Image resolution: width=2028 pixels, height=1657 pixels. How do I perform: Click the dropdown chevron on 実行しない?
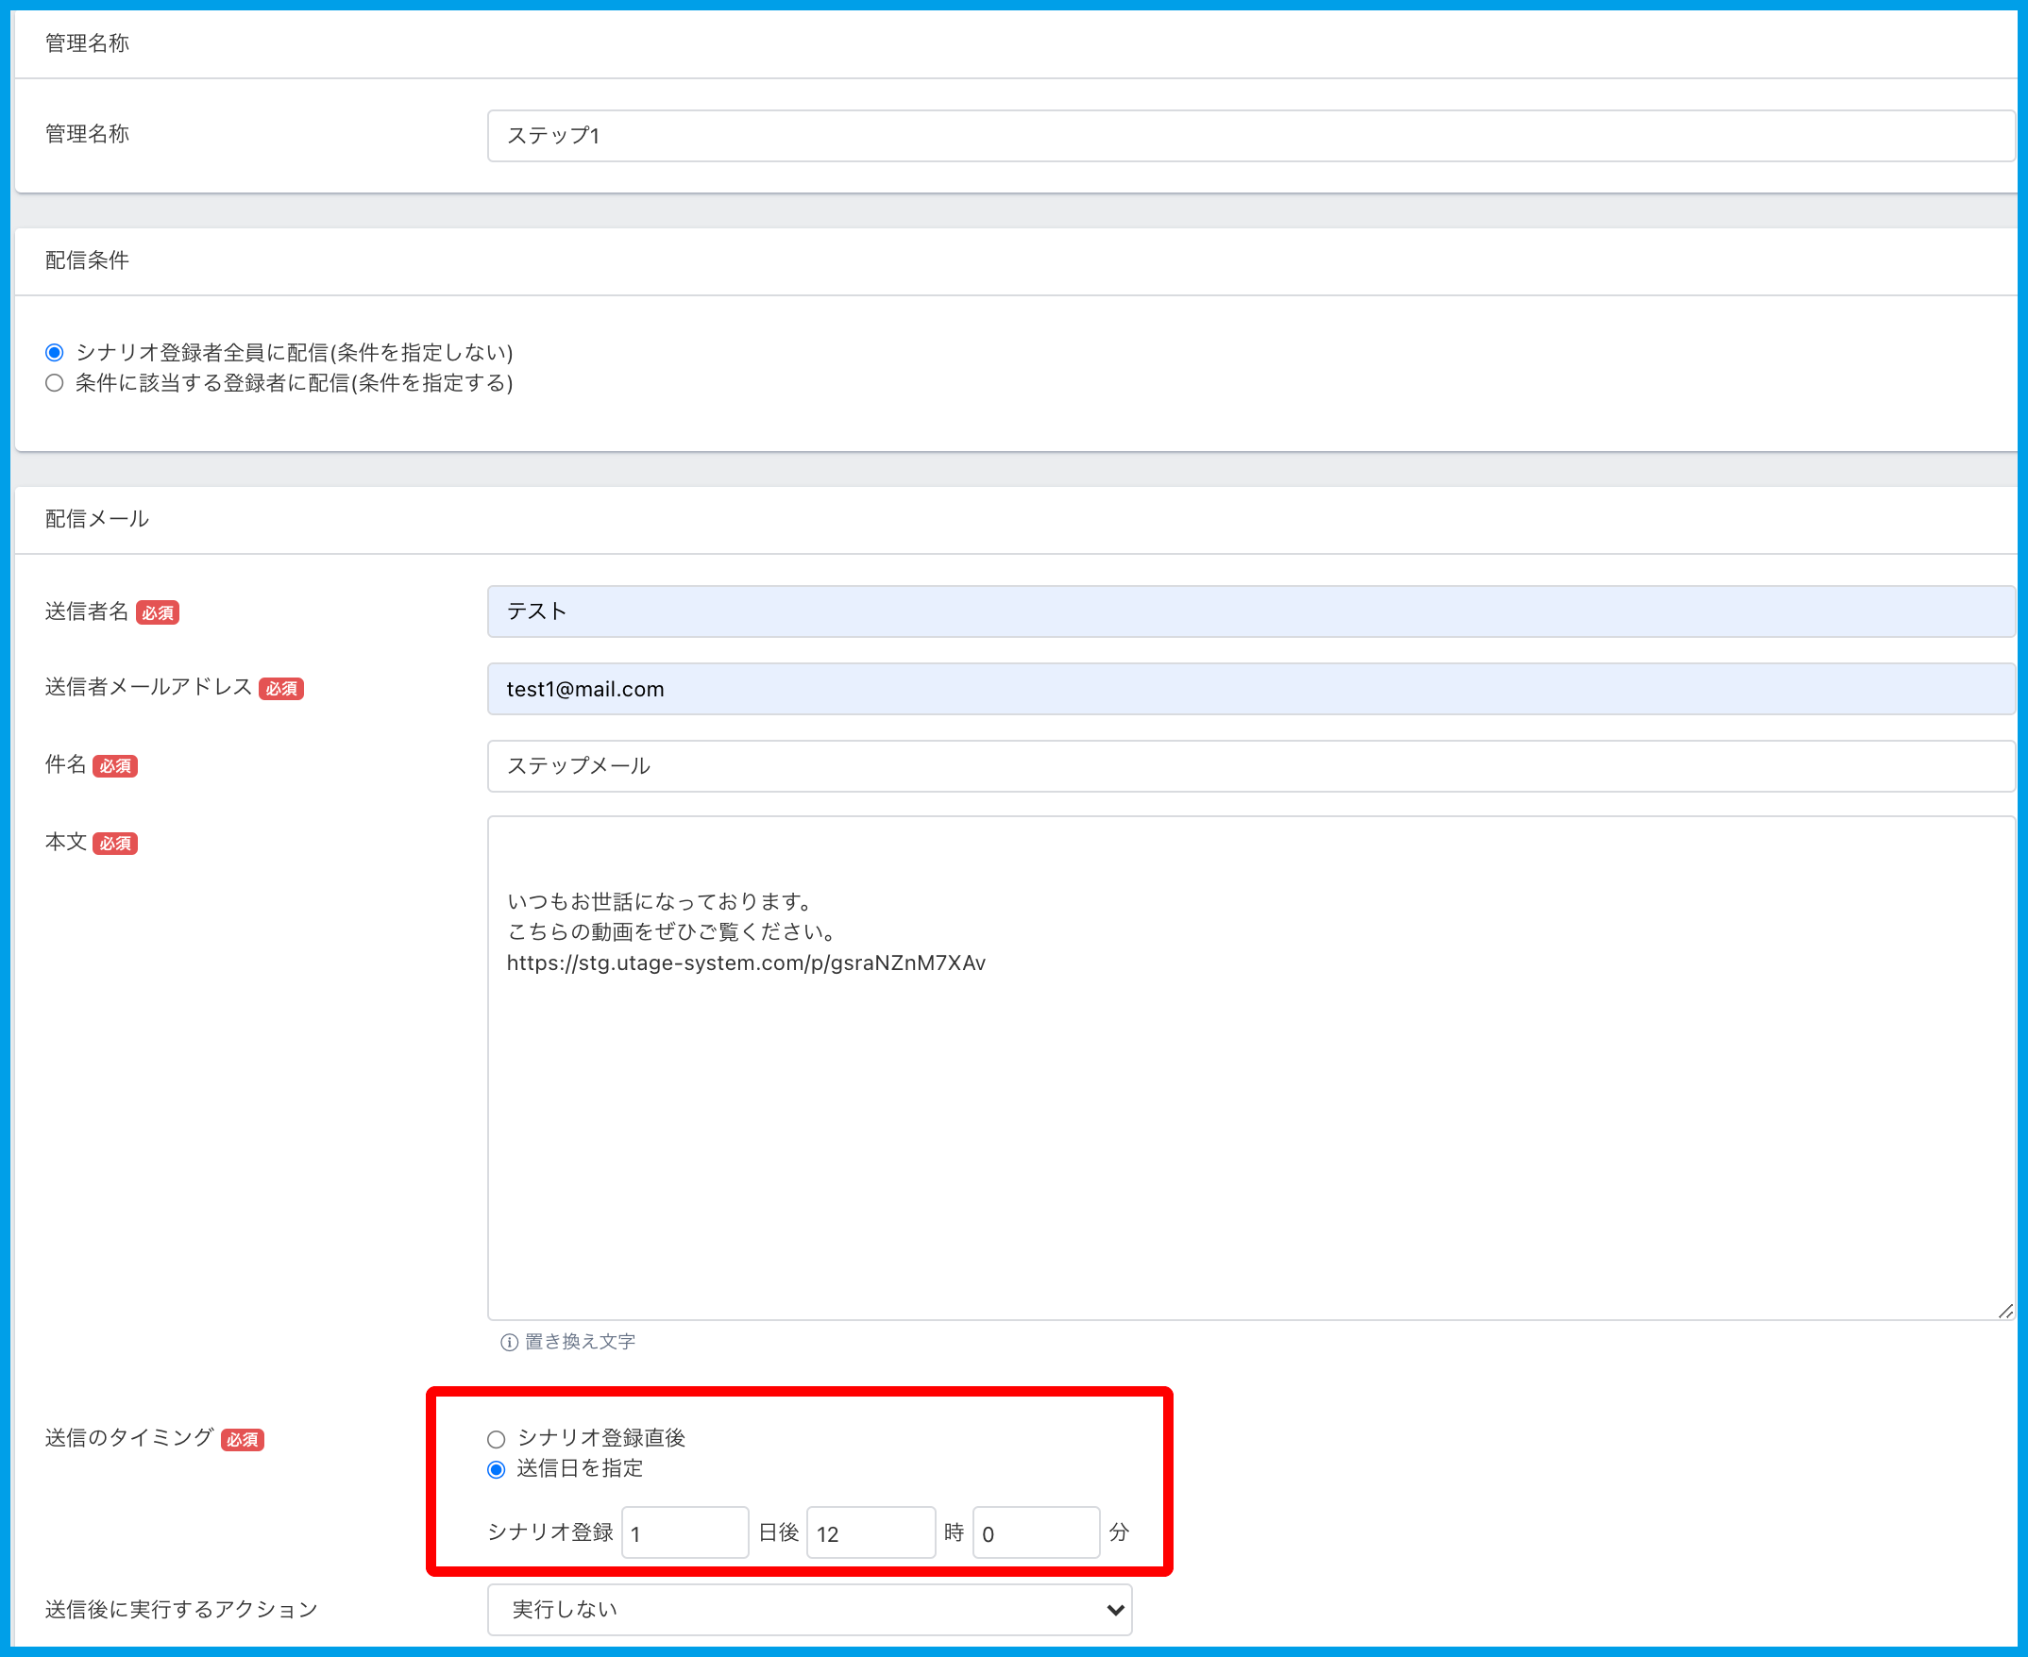[1114, 1609]
